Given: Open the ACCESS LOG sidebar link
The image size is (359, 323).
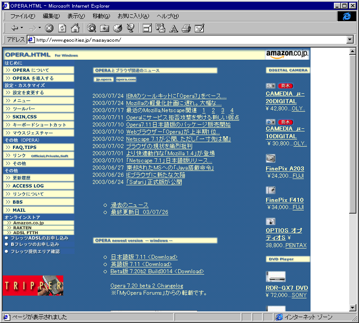Looking at the screenshot, I should [x=39, y=186].
